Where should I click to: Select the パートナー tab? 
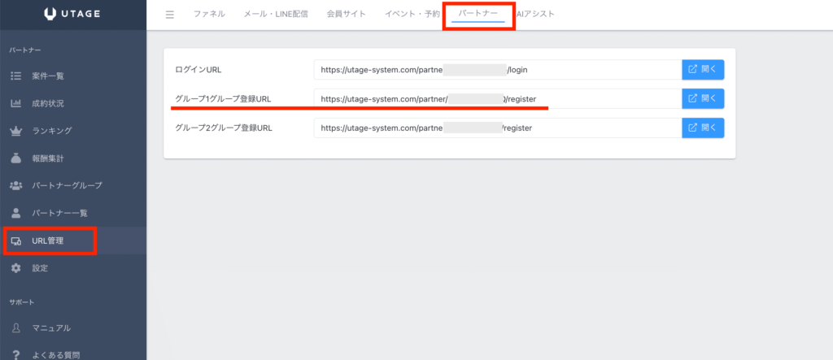(x=478, y=15)
